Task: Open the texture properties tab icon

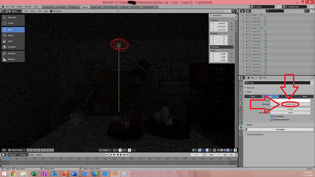Action: [241, 133]
